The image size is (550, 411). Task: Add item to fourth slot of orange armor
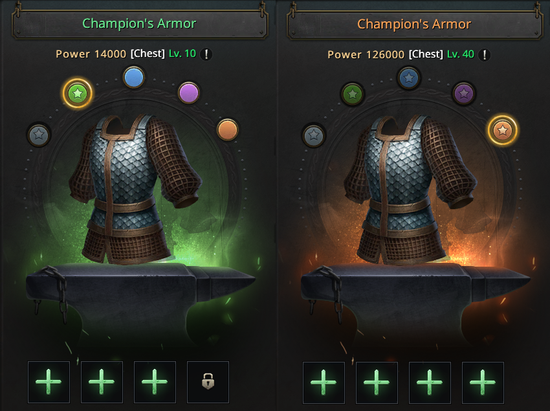click(x=483, y=383)
